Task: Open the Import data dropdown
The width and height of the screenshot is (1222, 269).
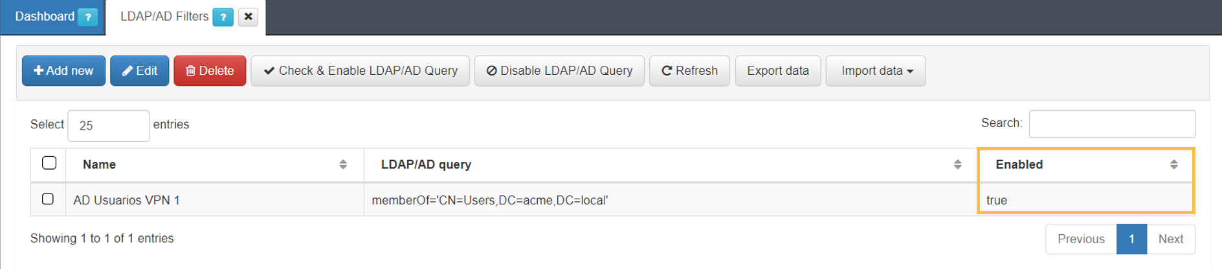Action: click(876, 71)
